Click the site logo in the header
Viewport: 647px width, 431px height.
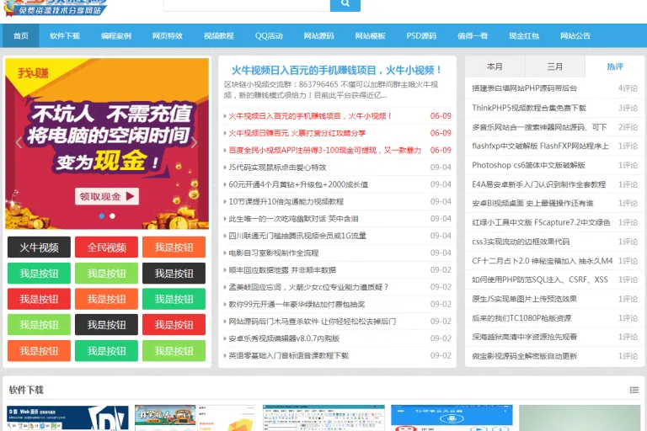(56, 8)
